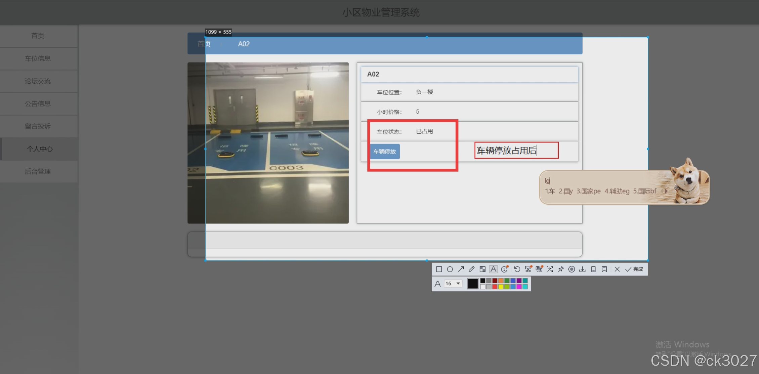Click the 车辆停放 button
Viewport: 759px width, 374px height.
point(385,152)
